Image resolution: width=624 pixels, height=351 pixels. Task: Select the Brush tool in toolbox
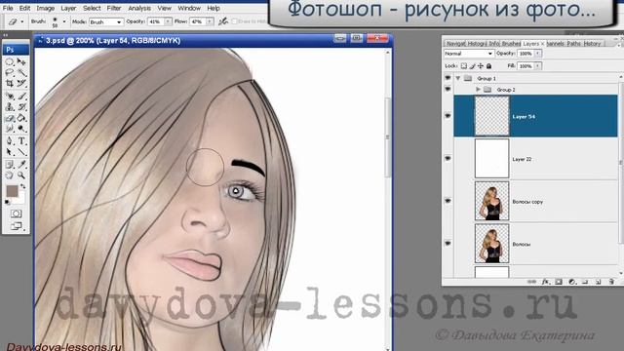(21, 97)
